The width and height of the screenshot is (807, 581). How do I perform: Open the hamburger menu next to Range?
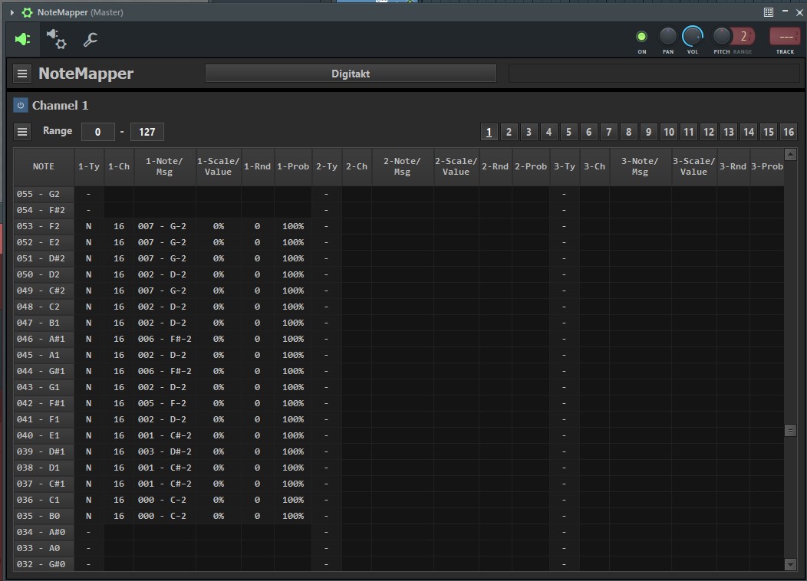point(22,132)
